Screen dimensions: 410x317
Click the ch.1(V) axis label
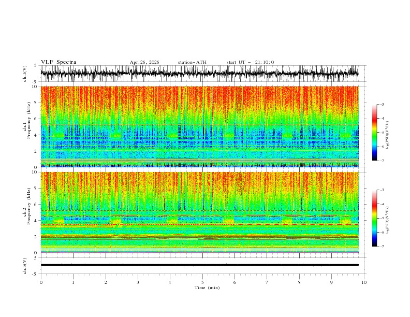click(x=25, y=74)
